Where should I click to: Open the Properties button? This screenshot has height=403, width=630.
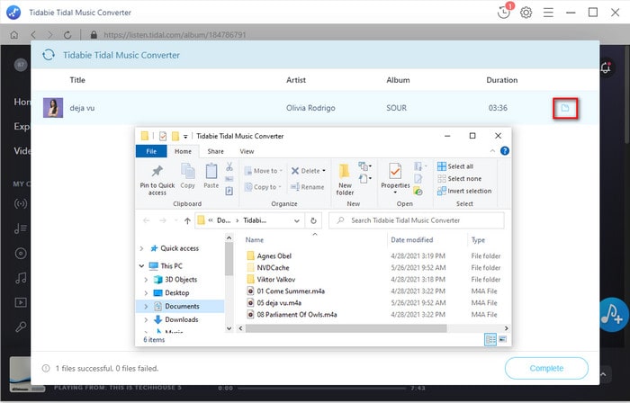[395, 179]
